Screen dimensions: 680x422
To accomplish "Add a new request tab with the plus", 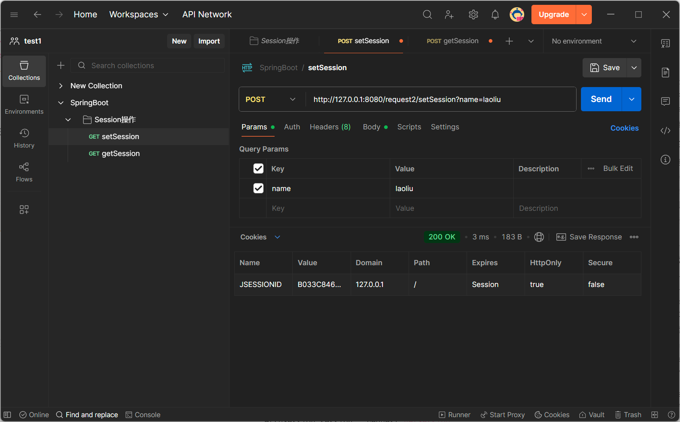I will 509,41.
